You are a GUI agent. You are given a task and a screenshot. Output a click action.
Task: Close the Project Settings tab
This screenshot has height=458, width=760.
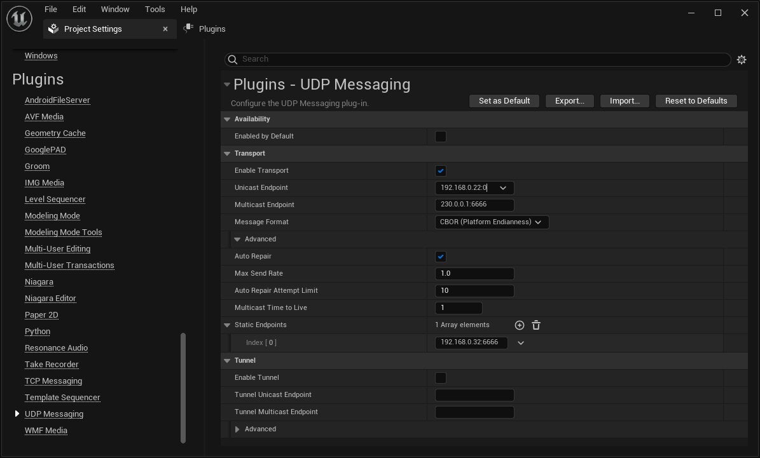pyautogui.click(x=165, y=29)
